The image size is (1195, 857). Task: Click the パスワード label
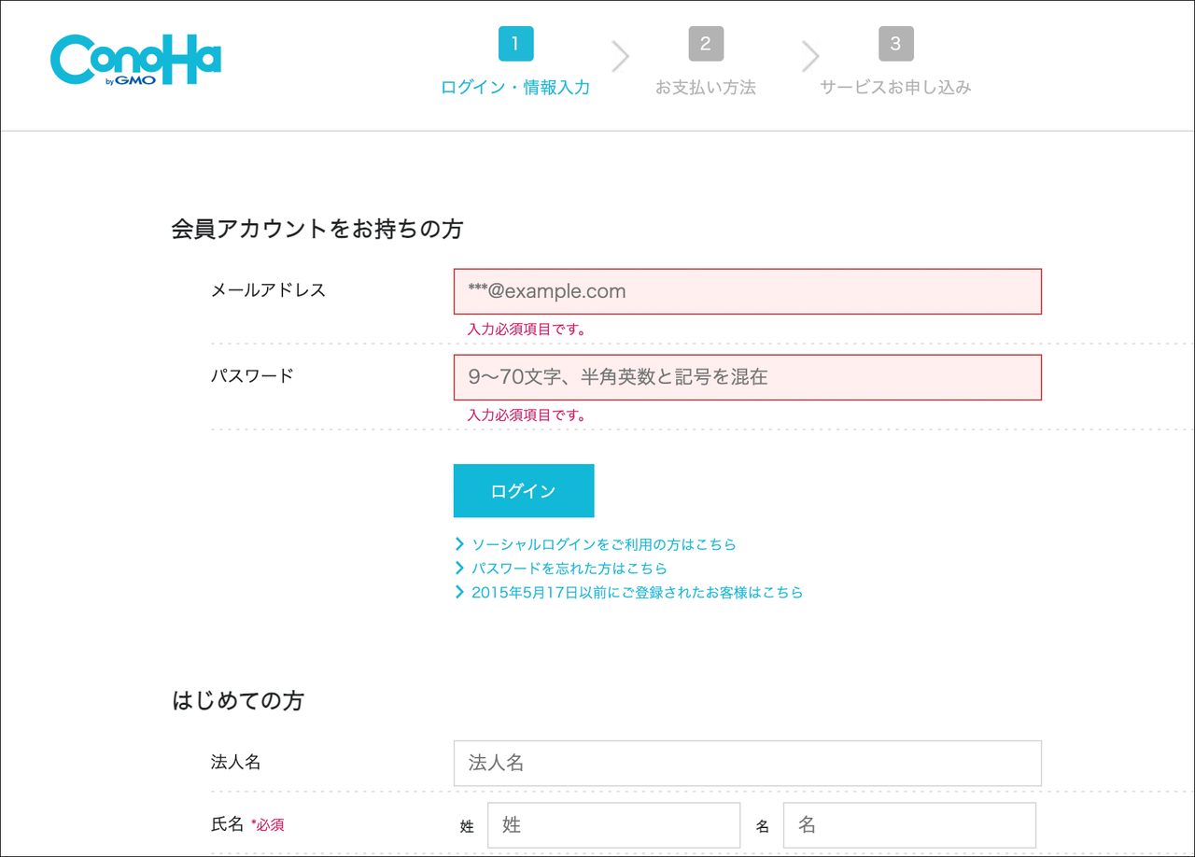[x=252, y=376]
